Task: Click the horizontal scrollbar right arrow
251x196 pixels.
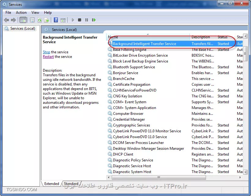Action: [x=240, y=177]
